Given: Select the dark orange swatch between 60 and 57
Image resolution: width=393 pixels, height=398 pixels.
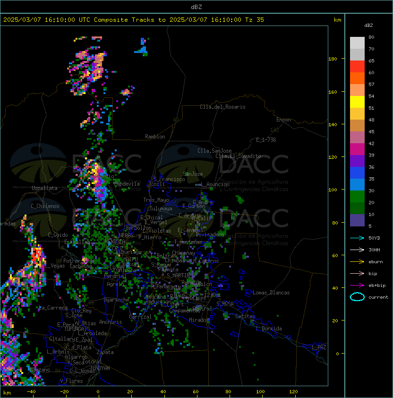Looking at the screenshot, I should coord(357,78).
